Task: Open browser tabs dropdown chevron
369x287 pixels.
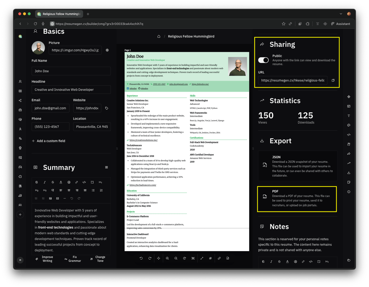Action: coord(341,14)
